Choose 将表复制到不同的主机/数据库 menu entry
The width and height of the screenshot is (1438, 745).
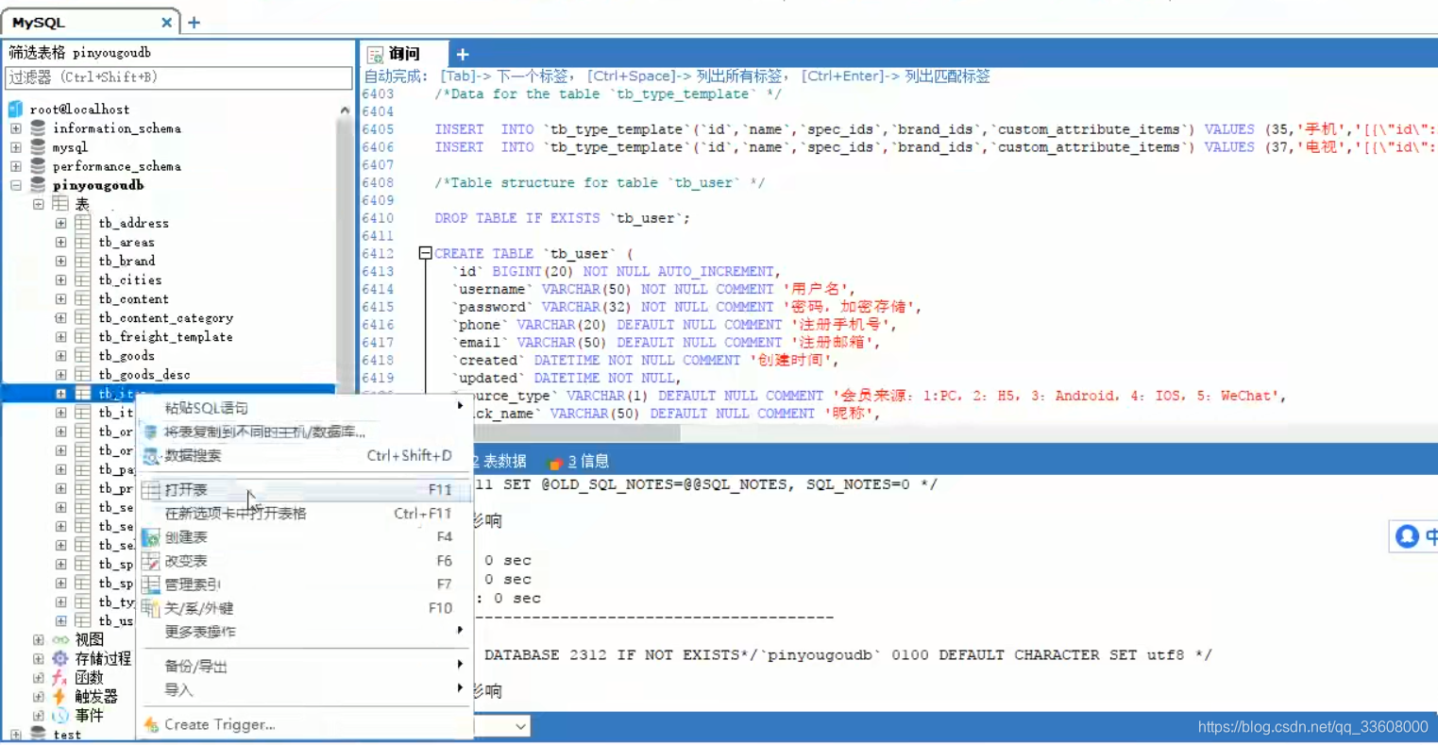(304, 432)
